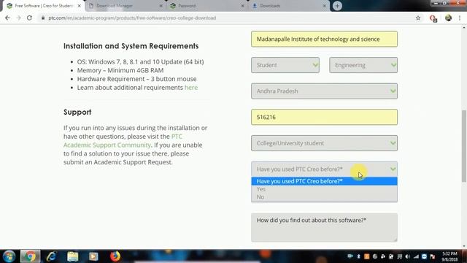
Task: Open the Engineering discipline dropdown
Action: tap(363, 65)
